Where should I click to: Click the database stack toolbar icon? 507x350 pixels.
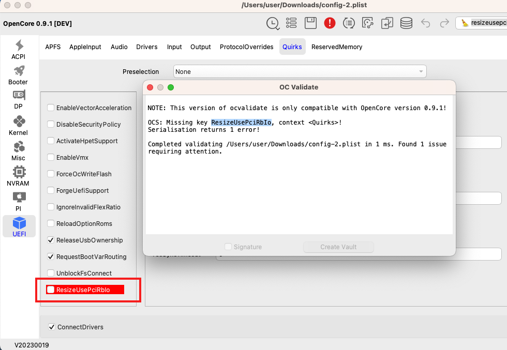406,23
